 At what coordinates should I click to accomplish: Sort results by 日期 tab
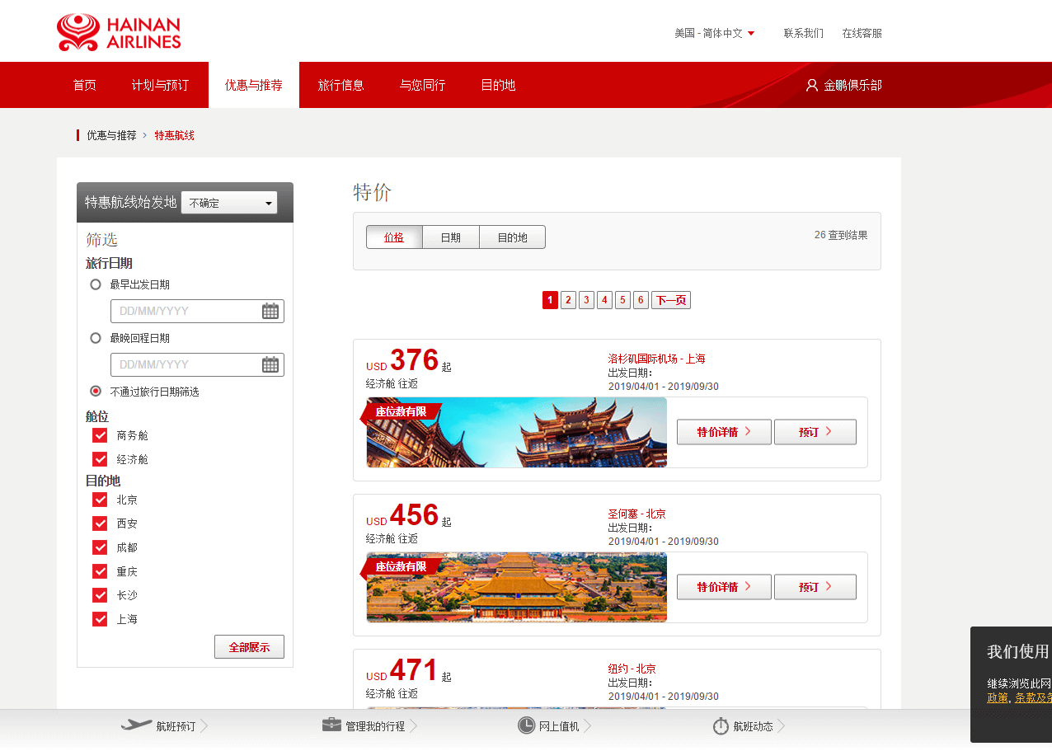(x=450, y=237)
